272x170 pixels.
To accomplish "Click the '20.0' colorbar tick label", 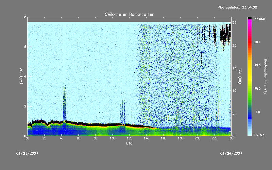I will tap(257, 42).
